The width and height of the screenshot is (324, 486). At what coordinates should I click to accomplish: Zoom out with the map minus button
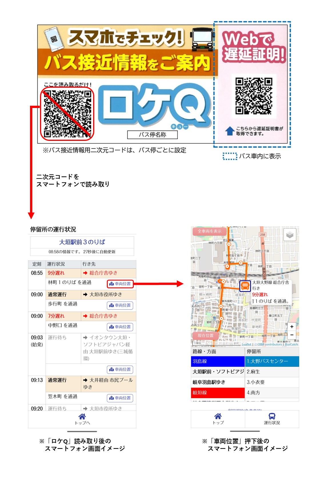tap(291, 335)
